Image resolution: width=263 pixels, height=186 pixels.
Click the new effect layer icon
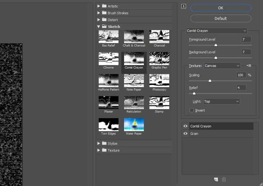tap(216, 179)
